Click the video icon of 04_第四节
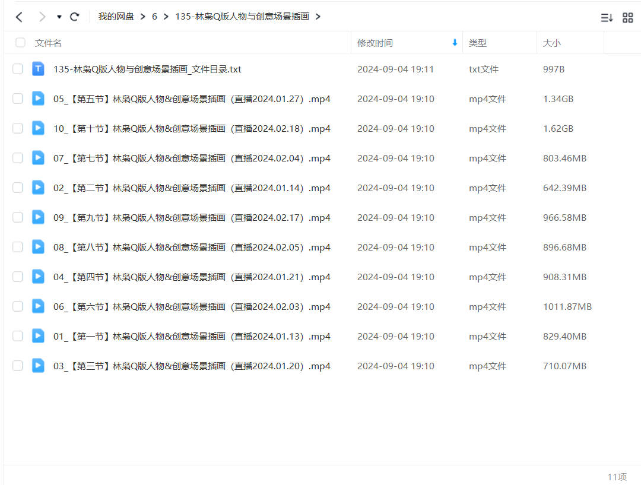The height and width of the screenshot is (485, 641). pyautogui.click(x=38, y=277)
